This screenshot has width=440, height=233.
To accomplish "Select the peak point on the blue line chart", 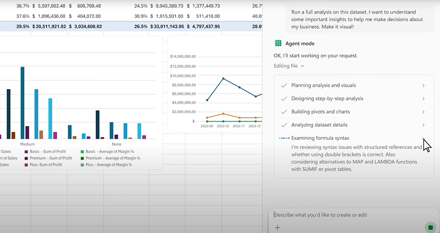I will click(223, 79).
